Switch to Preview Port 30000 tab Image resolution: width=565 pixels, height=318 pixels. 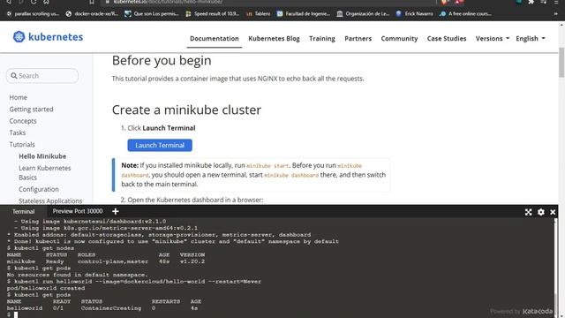tap(78, 211)
